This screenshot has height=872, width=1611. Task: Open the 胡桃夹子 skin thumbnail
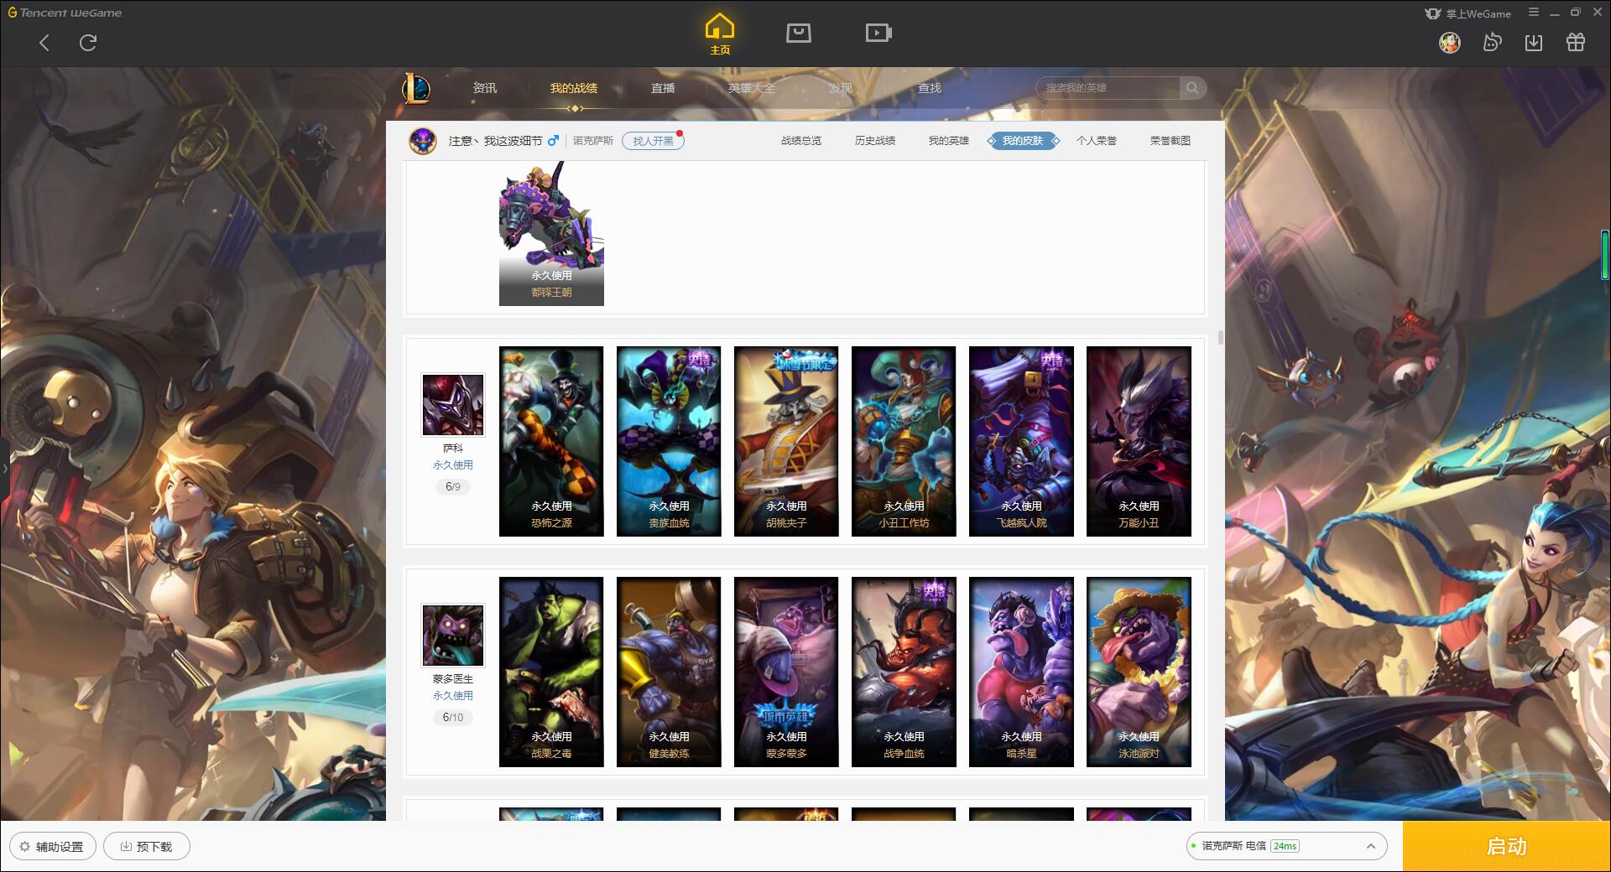pos(786,441)
